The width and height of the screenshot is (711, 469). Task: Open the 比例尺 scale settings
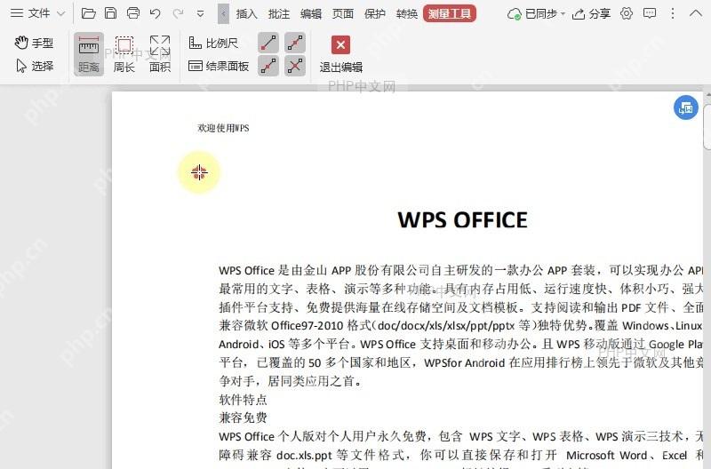click(x=213, y=43)
